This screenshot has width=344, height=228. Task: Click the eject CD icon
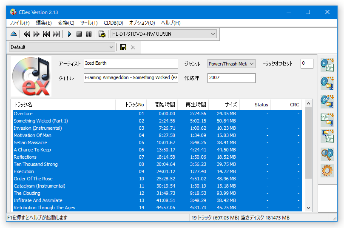[x=14, y=34]
